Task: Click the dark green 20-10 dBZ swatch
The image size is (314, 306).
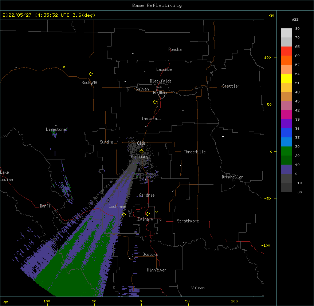Action: tap(286, 160)
